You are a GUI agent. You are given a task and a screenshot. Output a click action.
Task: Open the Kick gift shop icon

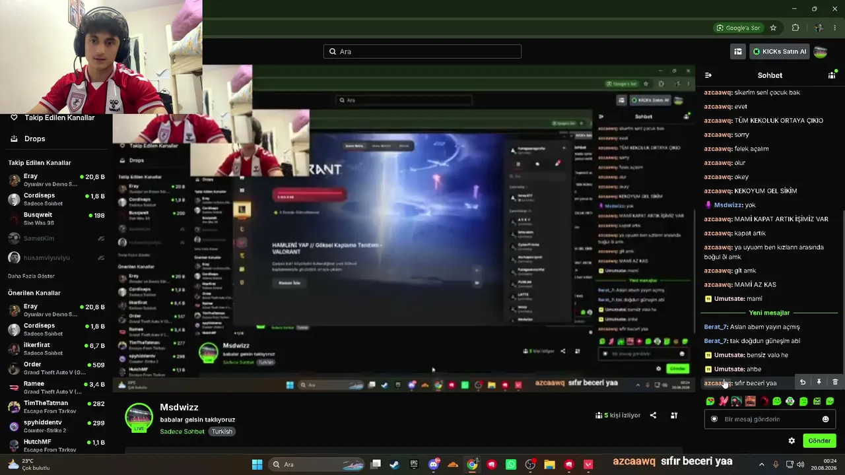(x=738, y=51)
